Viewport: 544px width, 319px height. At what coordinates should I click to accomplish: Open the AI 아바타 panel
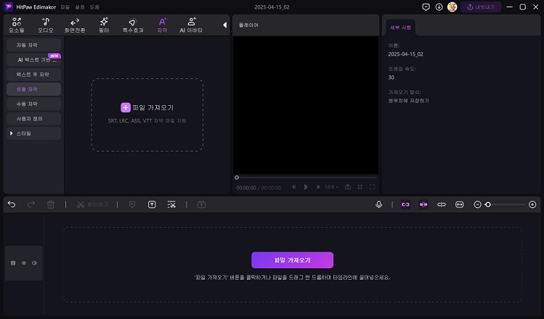tap(191, 25)
